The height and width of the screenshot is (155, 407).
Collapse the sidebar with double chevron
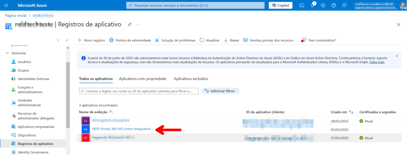(67, 40)
